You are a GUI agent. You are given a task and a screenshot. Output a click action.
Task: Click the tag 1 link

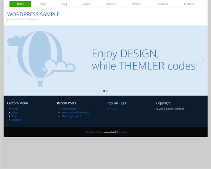[x=108, y=109]
